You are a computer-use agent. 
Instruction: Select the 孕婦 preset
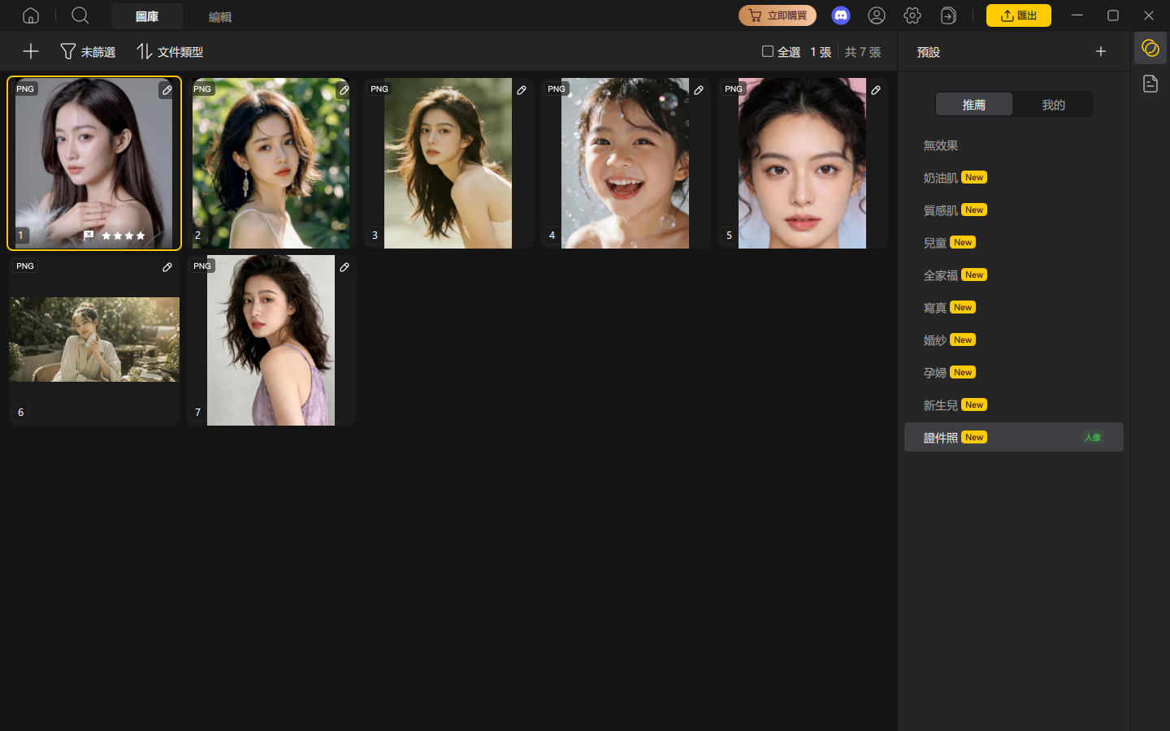1013,373
